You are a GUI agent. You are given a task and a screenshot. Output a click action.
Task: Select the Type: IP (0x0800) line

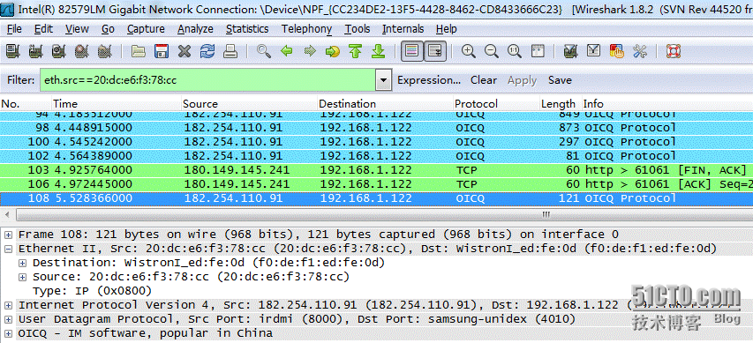click(x=92, y=291)
